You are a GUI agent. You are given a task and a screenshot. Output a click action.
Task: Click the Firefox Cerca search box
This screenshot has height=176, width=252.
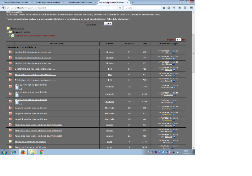(x=142, y=8)
